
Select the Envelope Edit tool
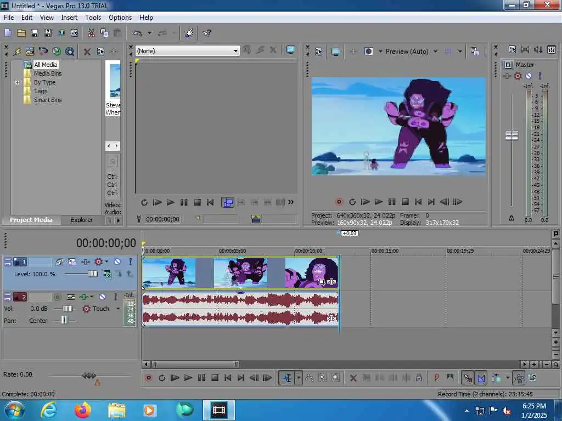(310, 378)
